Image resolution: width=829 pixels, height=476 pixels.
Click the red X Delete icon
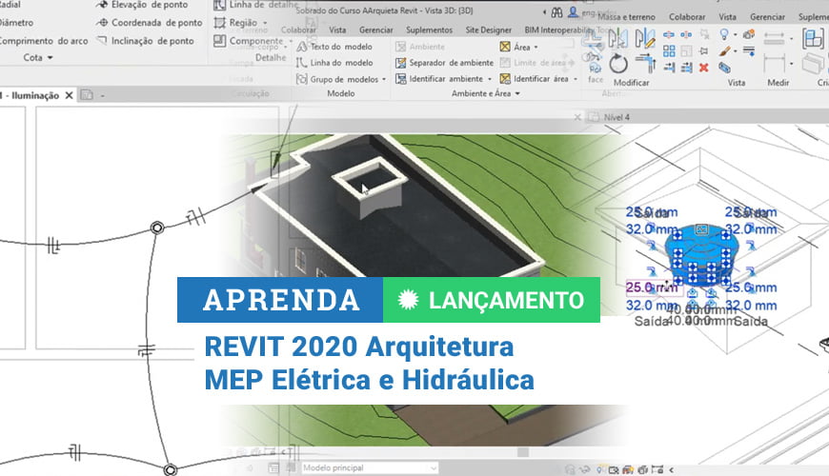pos(704,67)
